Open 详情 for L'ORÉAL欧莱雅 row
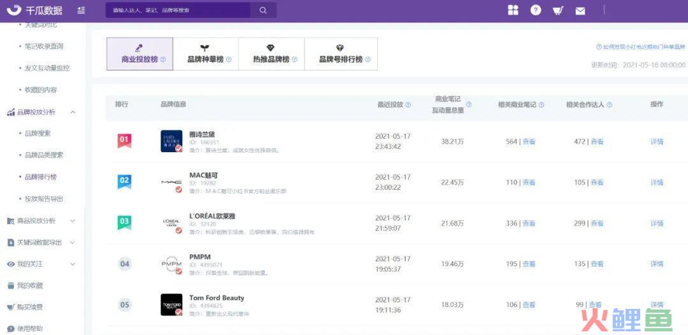Screen dimensions: 688x335 click(x=657, y=223)
